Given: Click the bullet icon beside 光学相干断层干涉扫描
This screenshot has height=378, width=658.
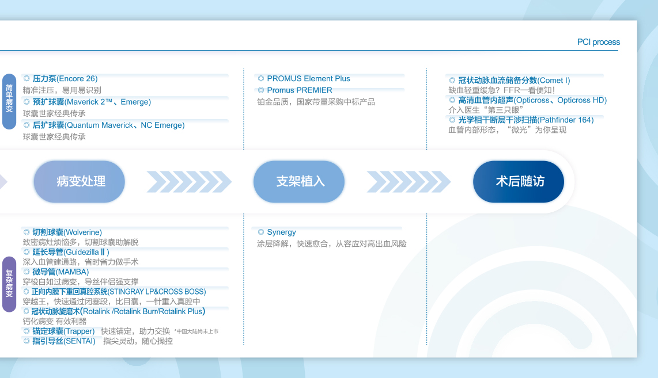Looking at the screenshot, I should click(x=452, y=120).
